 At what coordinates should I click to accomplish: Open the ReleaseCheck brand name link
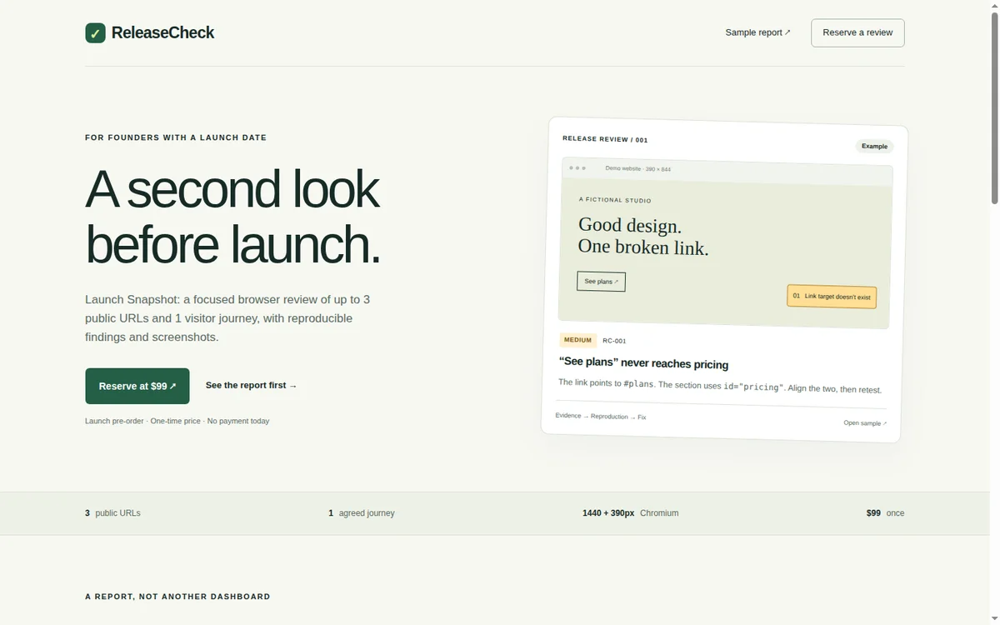coord(162,32)
